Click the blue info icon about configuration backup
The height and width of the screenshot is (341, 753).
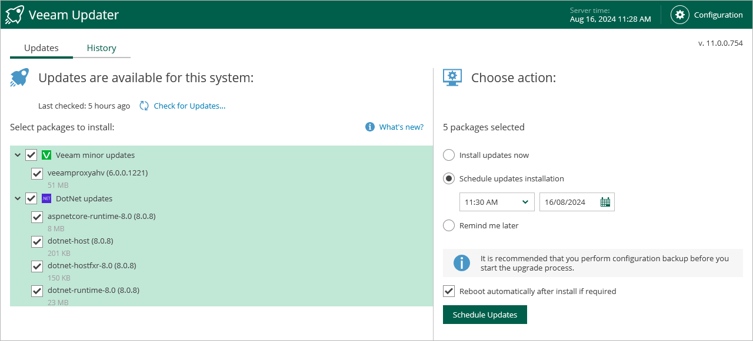462,263
